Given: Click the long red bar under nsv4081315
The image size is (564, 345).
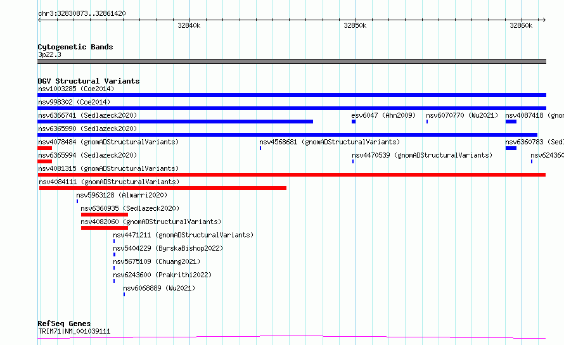Looking at the screenshot, I should pos(292,175).
